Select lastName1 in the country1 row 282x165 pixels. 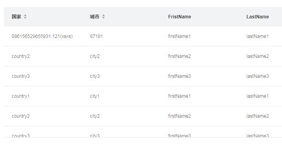[x=257, y=96]
